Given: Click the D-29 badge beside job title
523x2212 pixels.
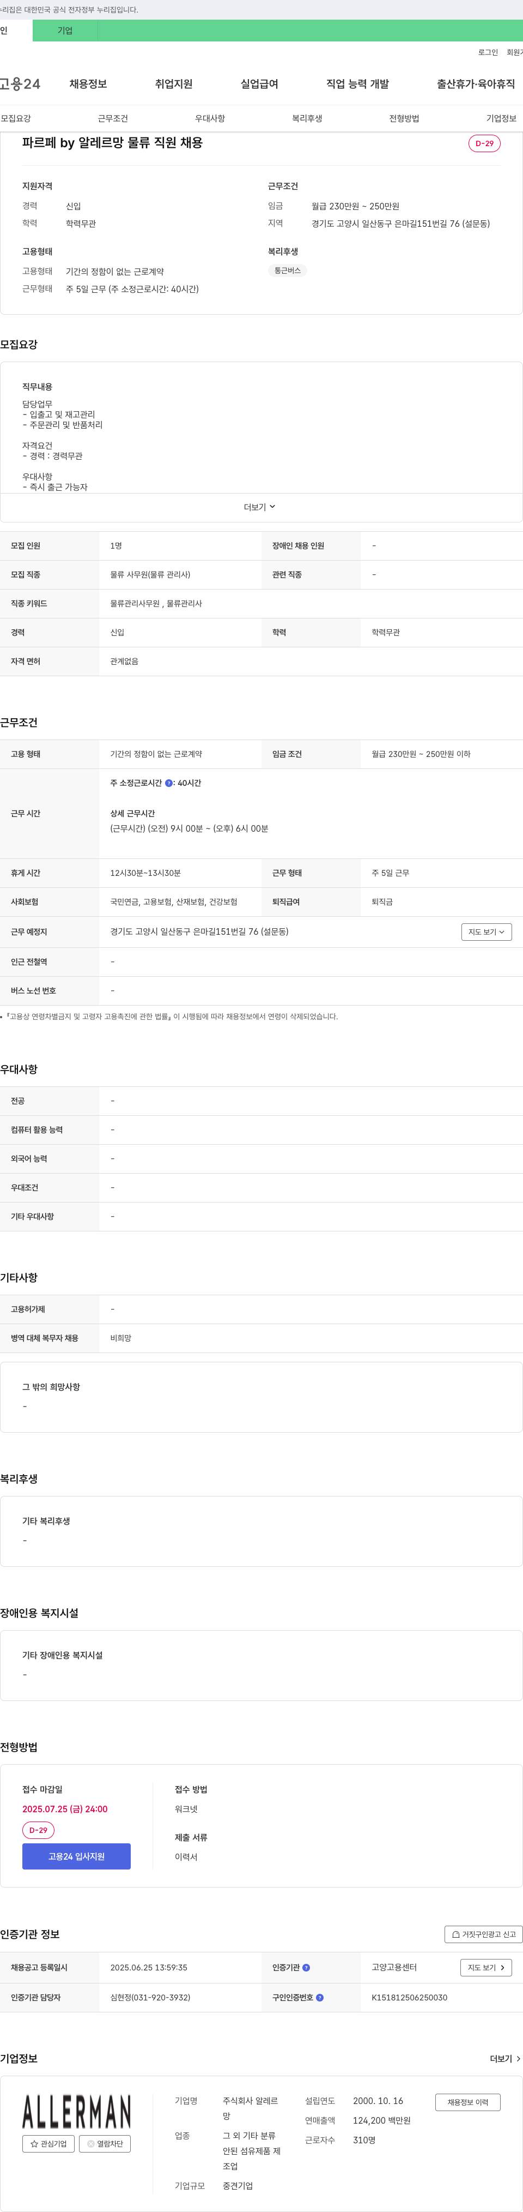Looking at the screenshot, I should [x=484, y=143].
